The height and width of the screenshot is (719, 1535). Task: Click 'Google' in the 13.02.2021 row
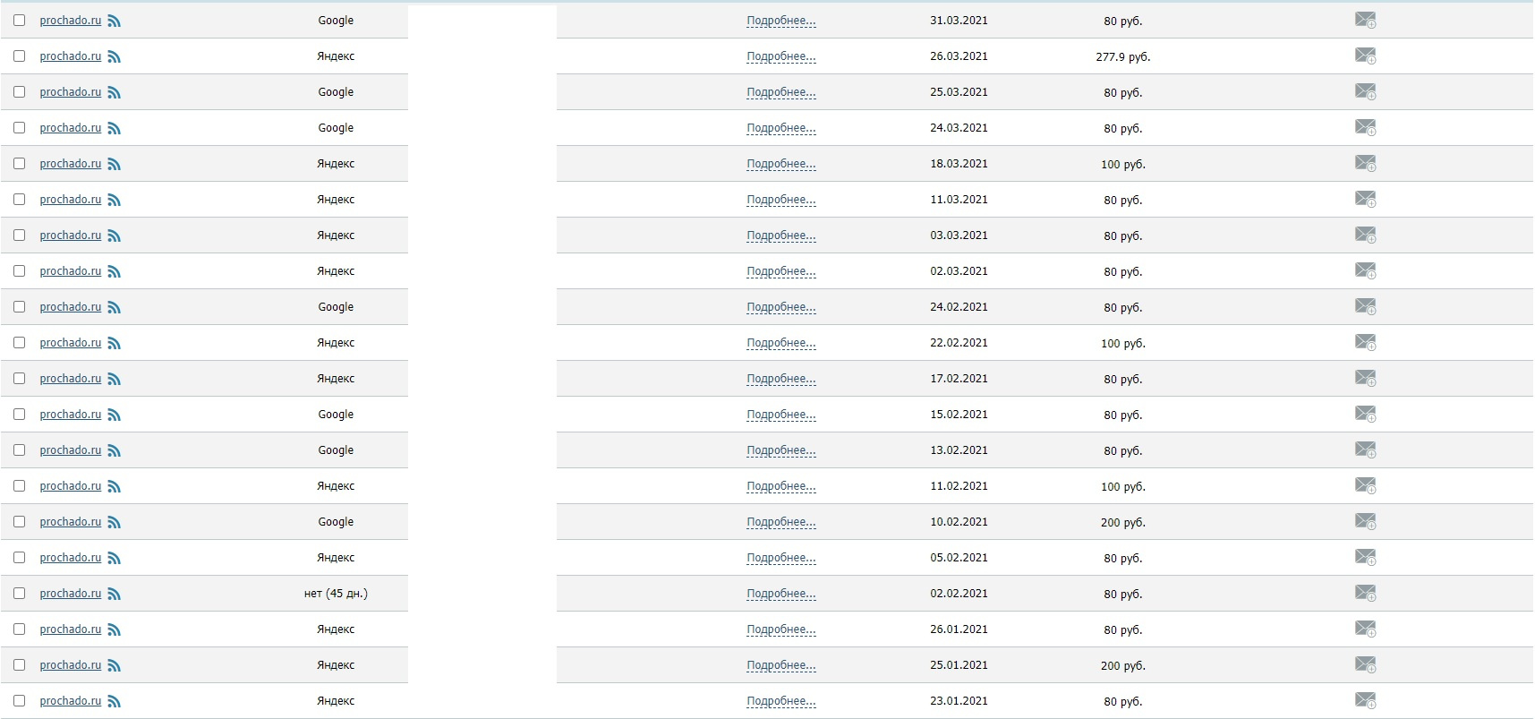click(x=336, y=450)
